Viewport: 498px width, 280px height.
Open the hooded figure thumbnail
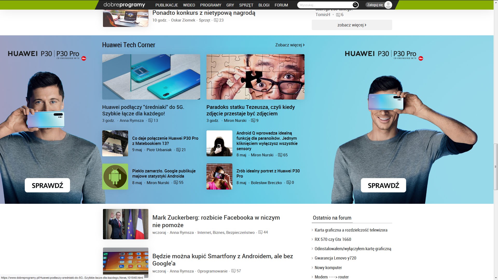click(x=219, y=143)
